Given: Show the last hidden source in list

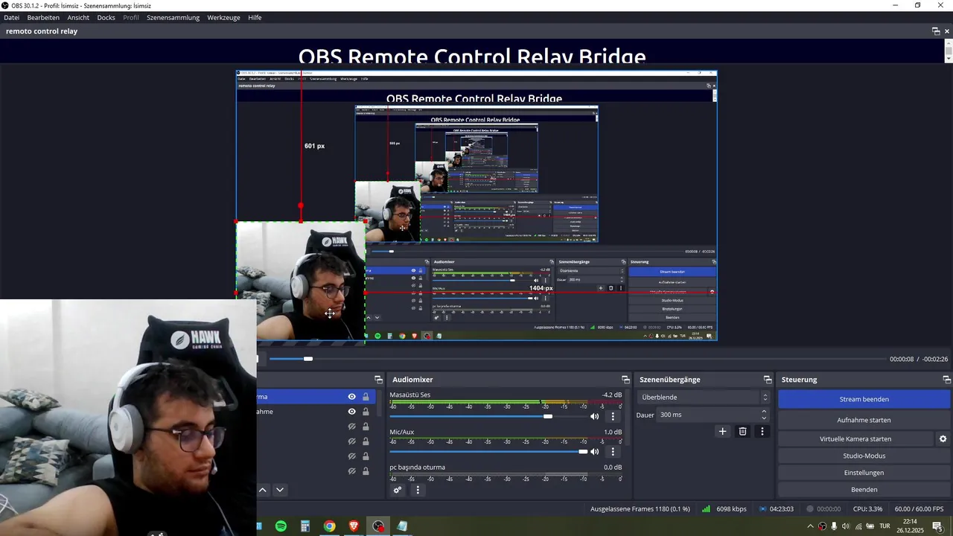Looking at the screenshot, I should tap(352, 471).
